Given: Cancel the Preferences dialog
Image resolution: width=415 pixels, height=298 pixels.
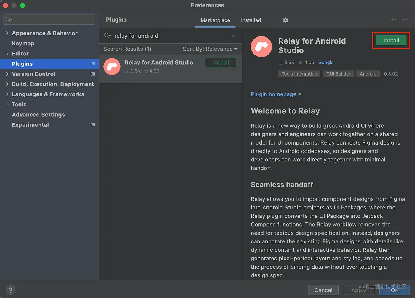Looking at the screenshot, I should tap(323, 290).
